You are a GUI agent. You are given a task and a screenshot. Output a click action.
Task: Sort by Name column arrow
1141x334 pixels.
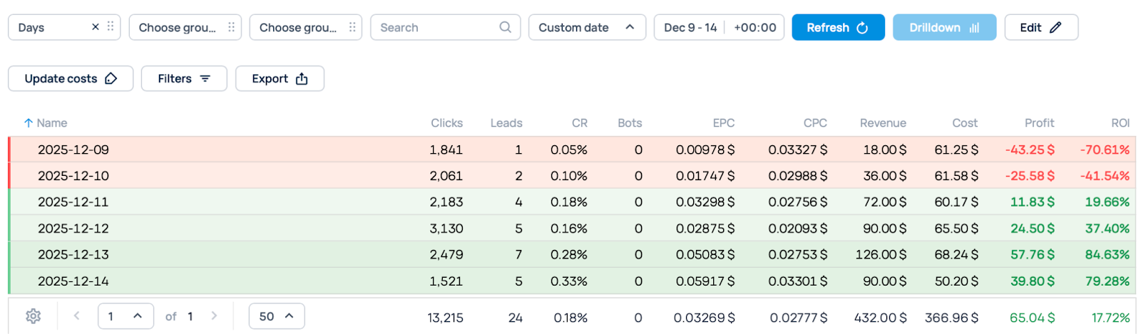point(29,123)
